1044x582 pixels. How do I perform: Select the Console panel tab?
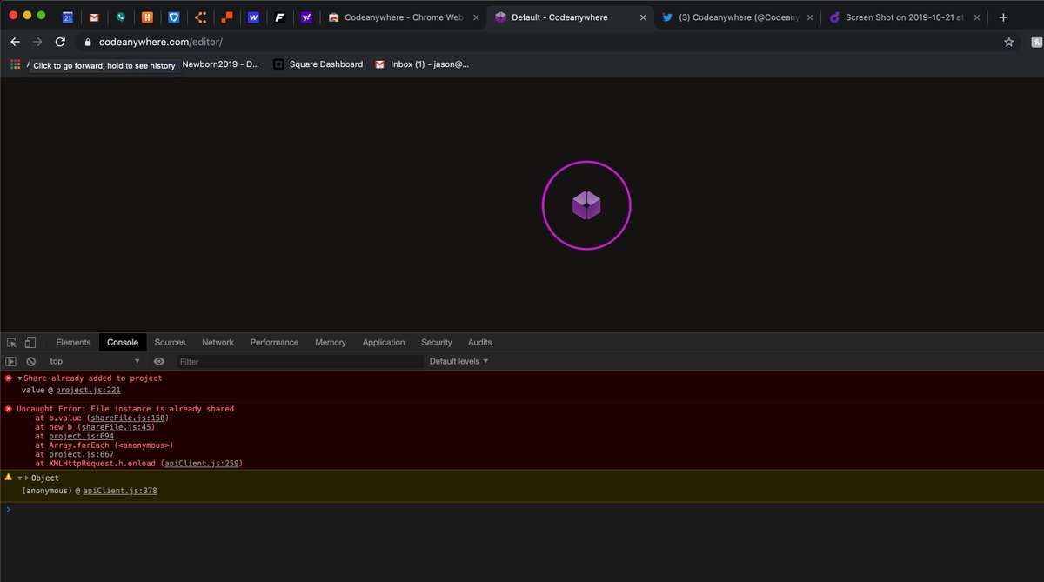[123, 343]
